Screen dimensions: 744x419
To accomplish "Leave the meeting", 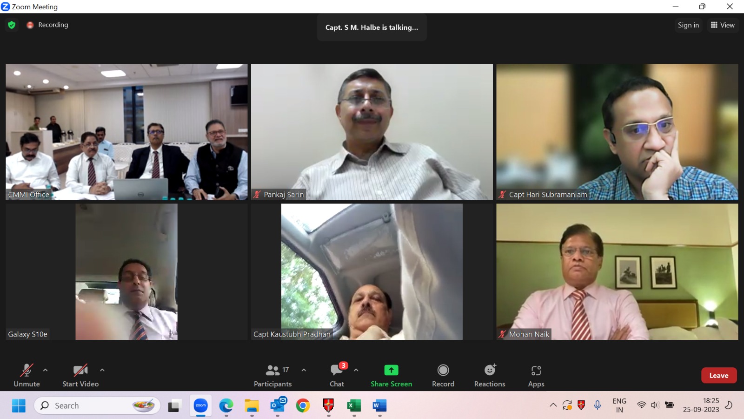I will [x=718, y=375].
